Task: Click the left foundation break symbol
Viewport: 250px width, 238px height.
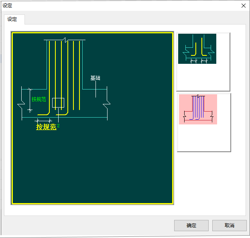Action: 22,107
